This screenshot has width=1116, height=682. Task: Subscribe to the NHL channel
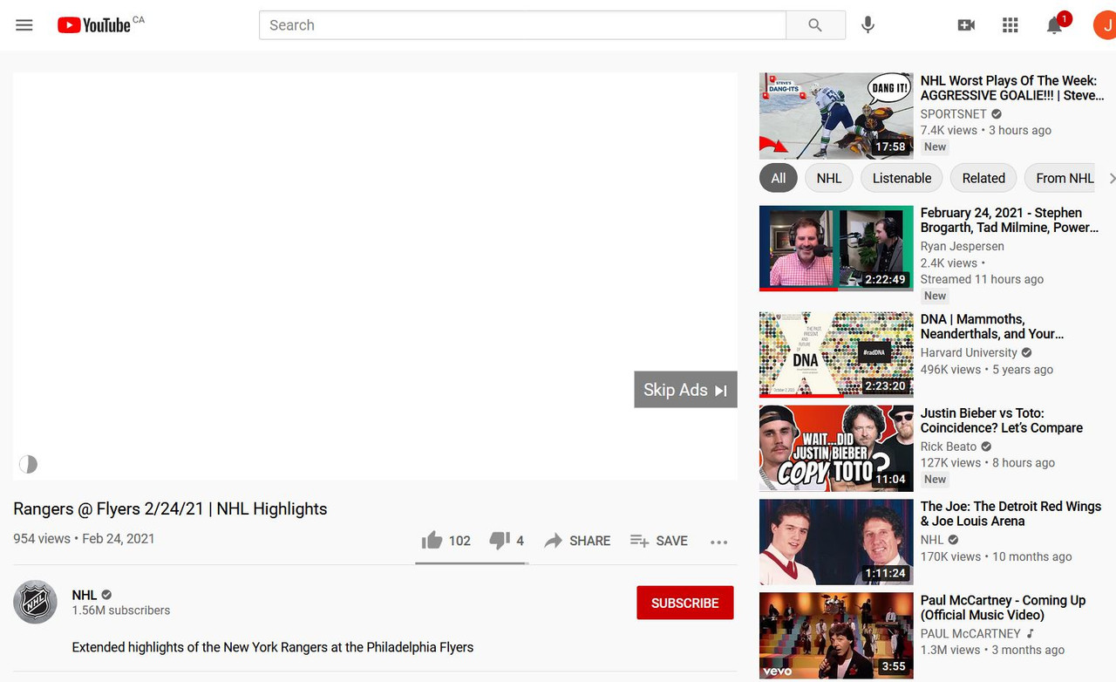(685, 603)
